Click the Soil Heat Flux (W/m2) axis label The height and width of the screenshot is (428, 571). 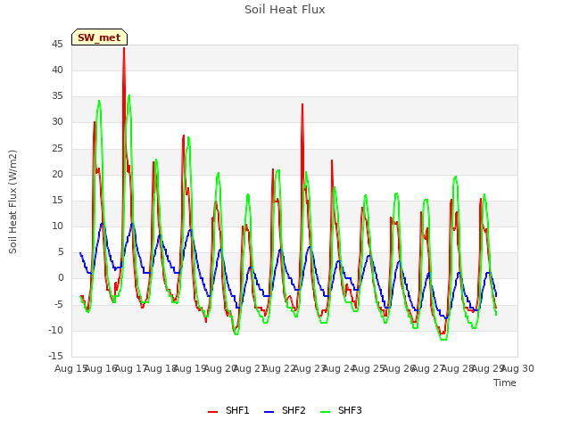[12, 202]
